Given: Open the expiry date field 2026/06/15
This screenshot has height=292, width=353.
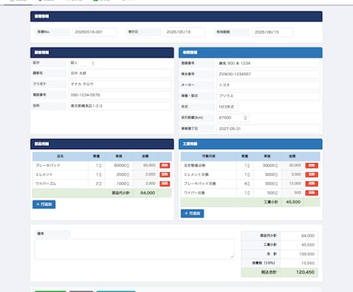Looking at the screenshot, I should tap(272, 32).
